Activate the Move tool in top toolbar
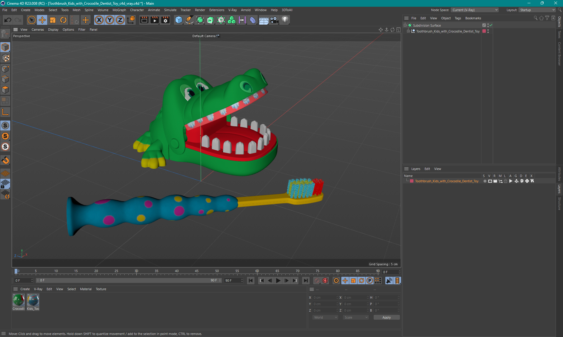This screenshot has height=337, width=563. coord(42,20)
